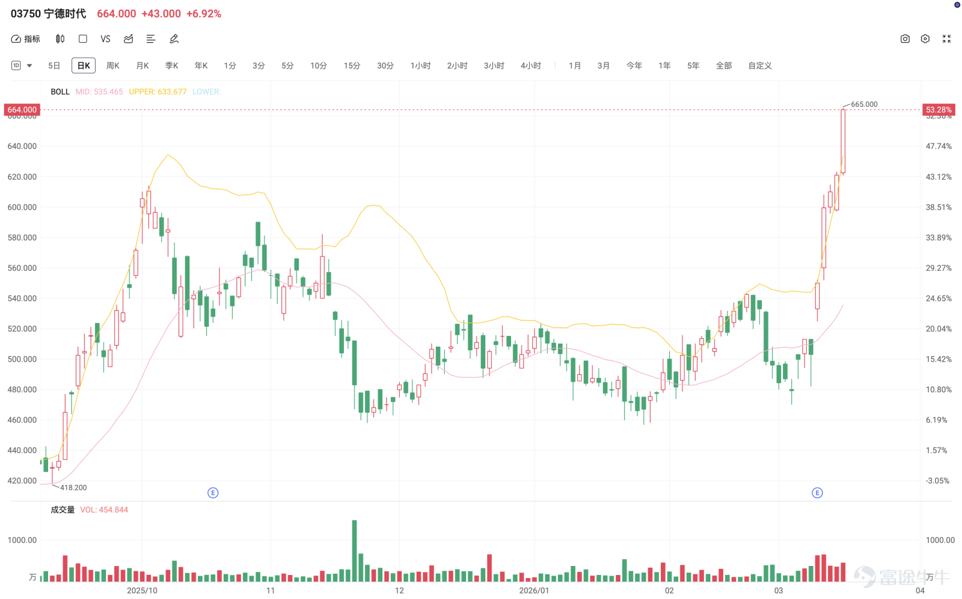The width and height of the screenshot is (962, 599).
Task: Click the E earnings marker near March
Action: pos(817,493)
